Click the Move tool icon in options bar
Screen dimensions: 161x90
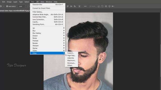click(x=1, y=6)
